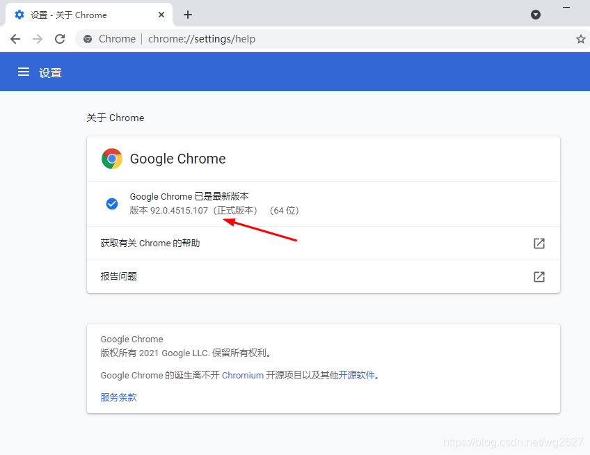Click the blue up-to-date checkmark icon
Image resolution: width=590 pixels, height=455 pixels.
(x=112, y=204)
